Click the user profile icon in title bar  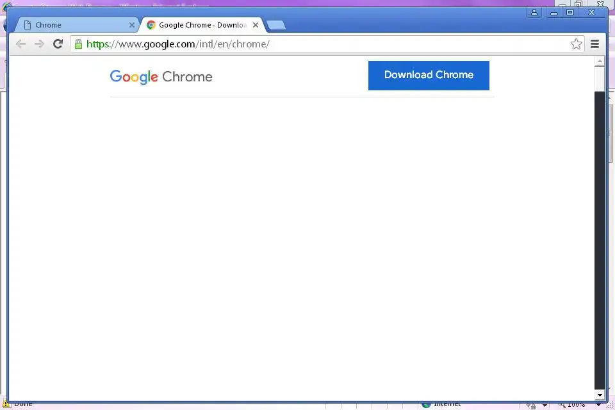click(x=534, y=13)
